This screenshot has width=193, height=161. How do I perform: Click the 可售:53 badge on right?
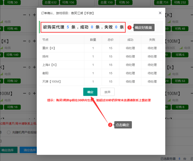(180, 81)
